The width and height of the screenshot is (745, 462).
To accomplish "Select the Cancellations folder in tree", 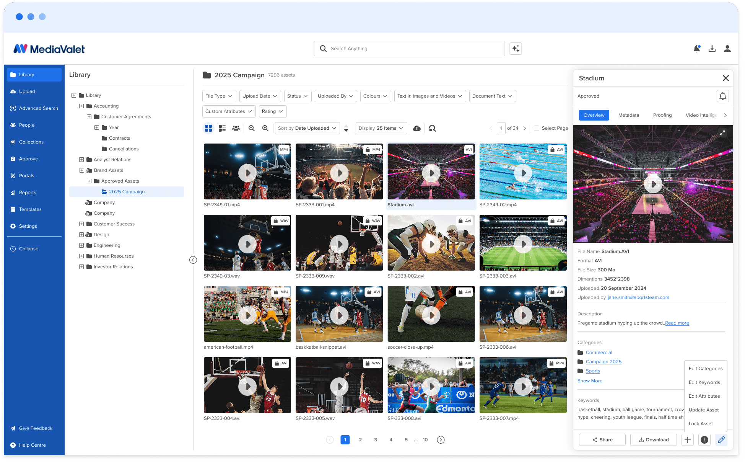I will click(120, 149).
